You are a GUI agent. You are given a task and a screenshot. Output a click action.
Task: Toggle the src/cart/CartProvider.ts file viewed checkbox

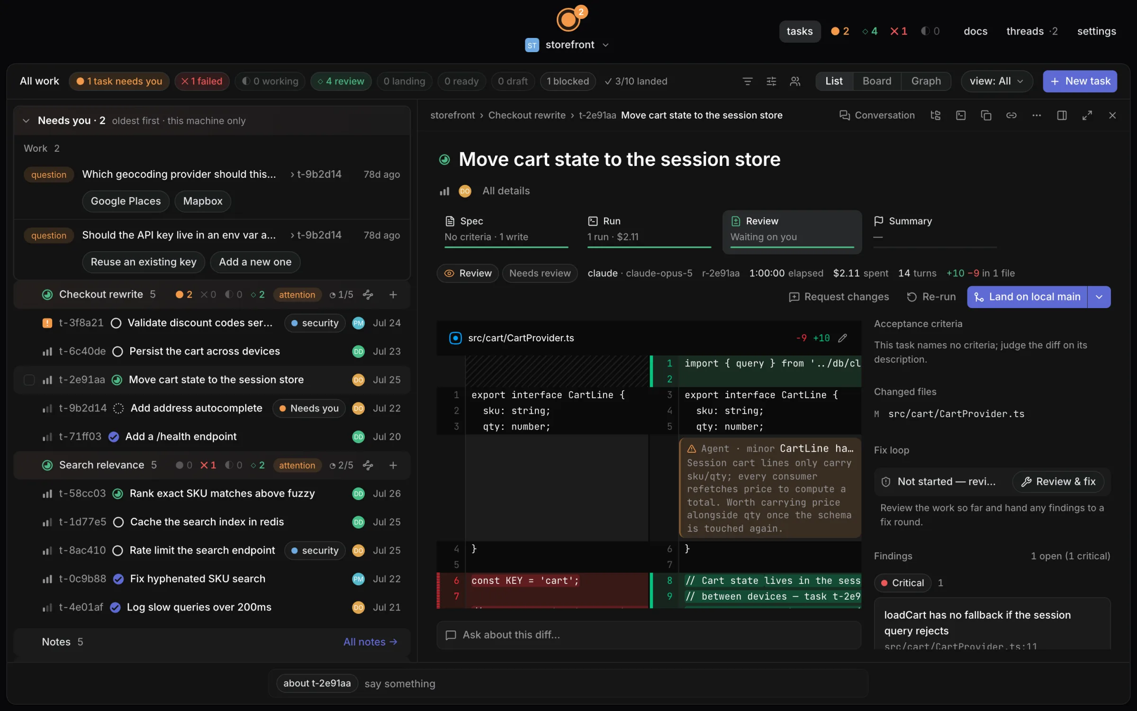(x=455, y=338)
